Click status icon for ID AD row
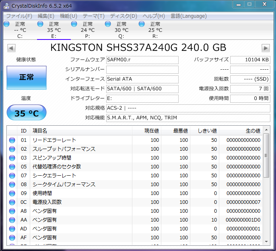The width and height of the screenshot is (276, 251). [12, 229]
